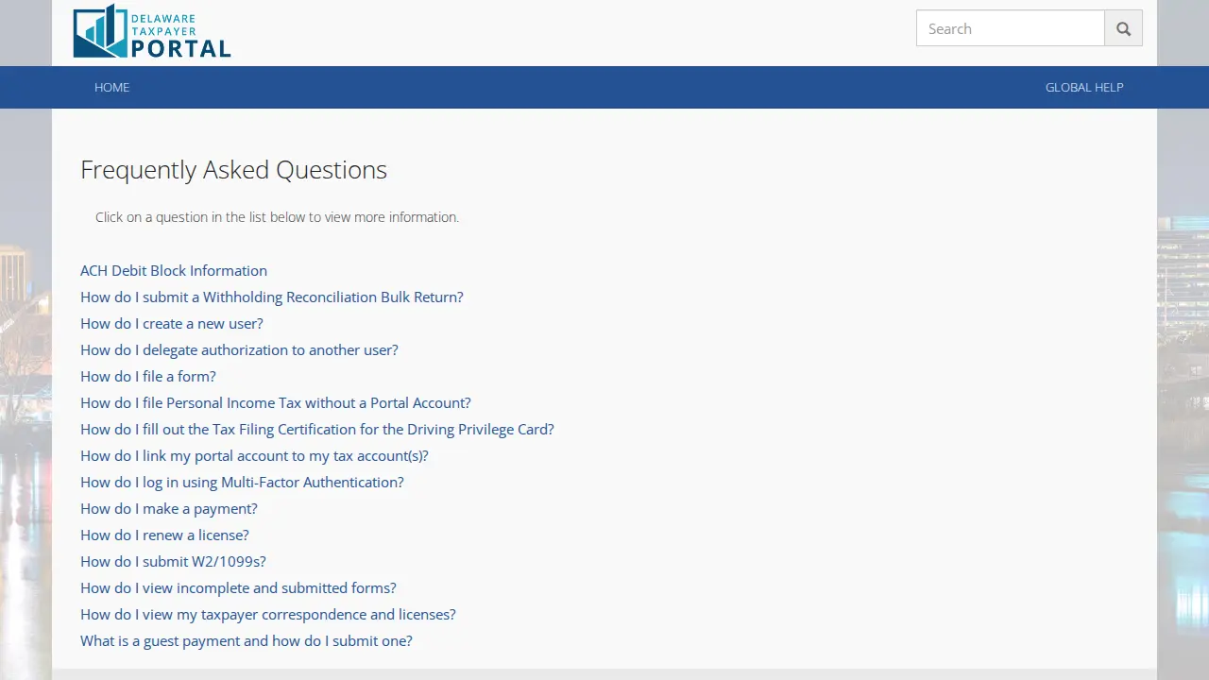The width and height of the screenshot is (1209, 680).
Task: View Multi-Factor Authentication login question
Action: (242, 482)
